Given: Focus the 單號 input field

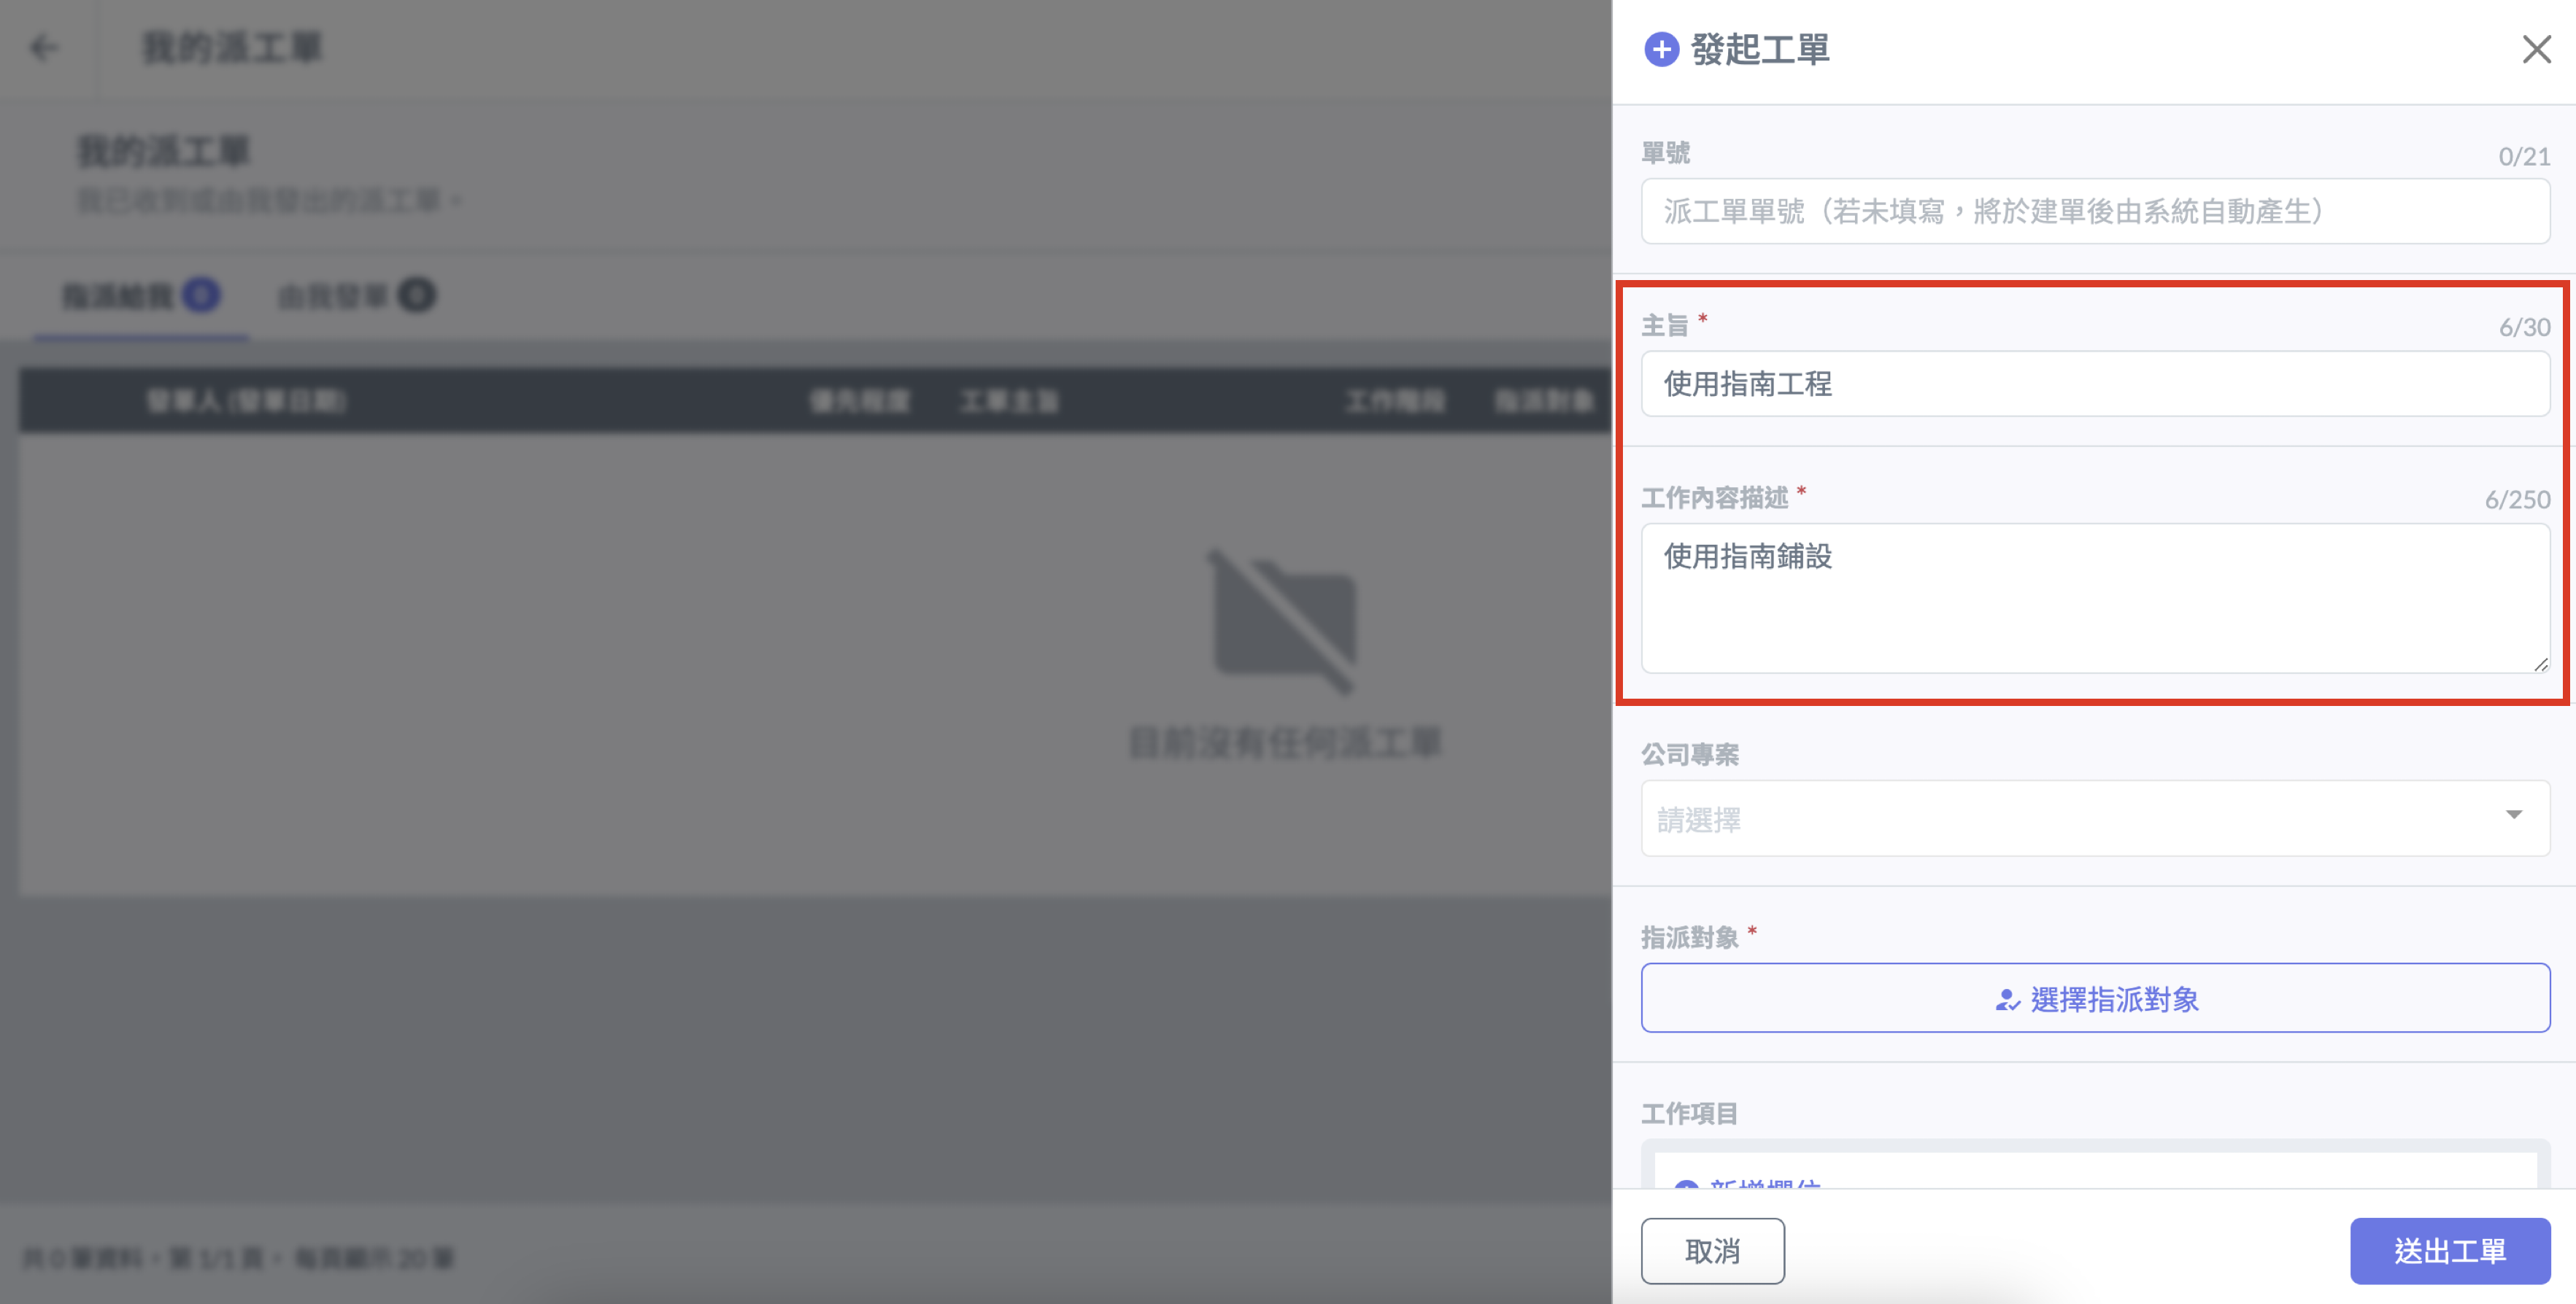Looking at the screenshot, I should click(2094, 211).
